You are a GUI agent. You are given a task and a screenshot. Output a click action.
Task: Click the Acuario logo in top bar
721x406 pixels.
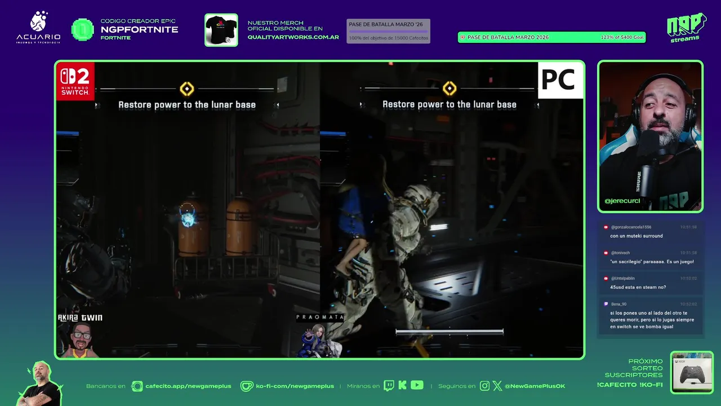point(38,28)
